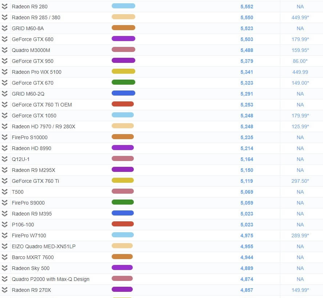Click the price 179.99* for GeForce GTX 680
323x298 pixels.
(x=300, y=39)
